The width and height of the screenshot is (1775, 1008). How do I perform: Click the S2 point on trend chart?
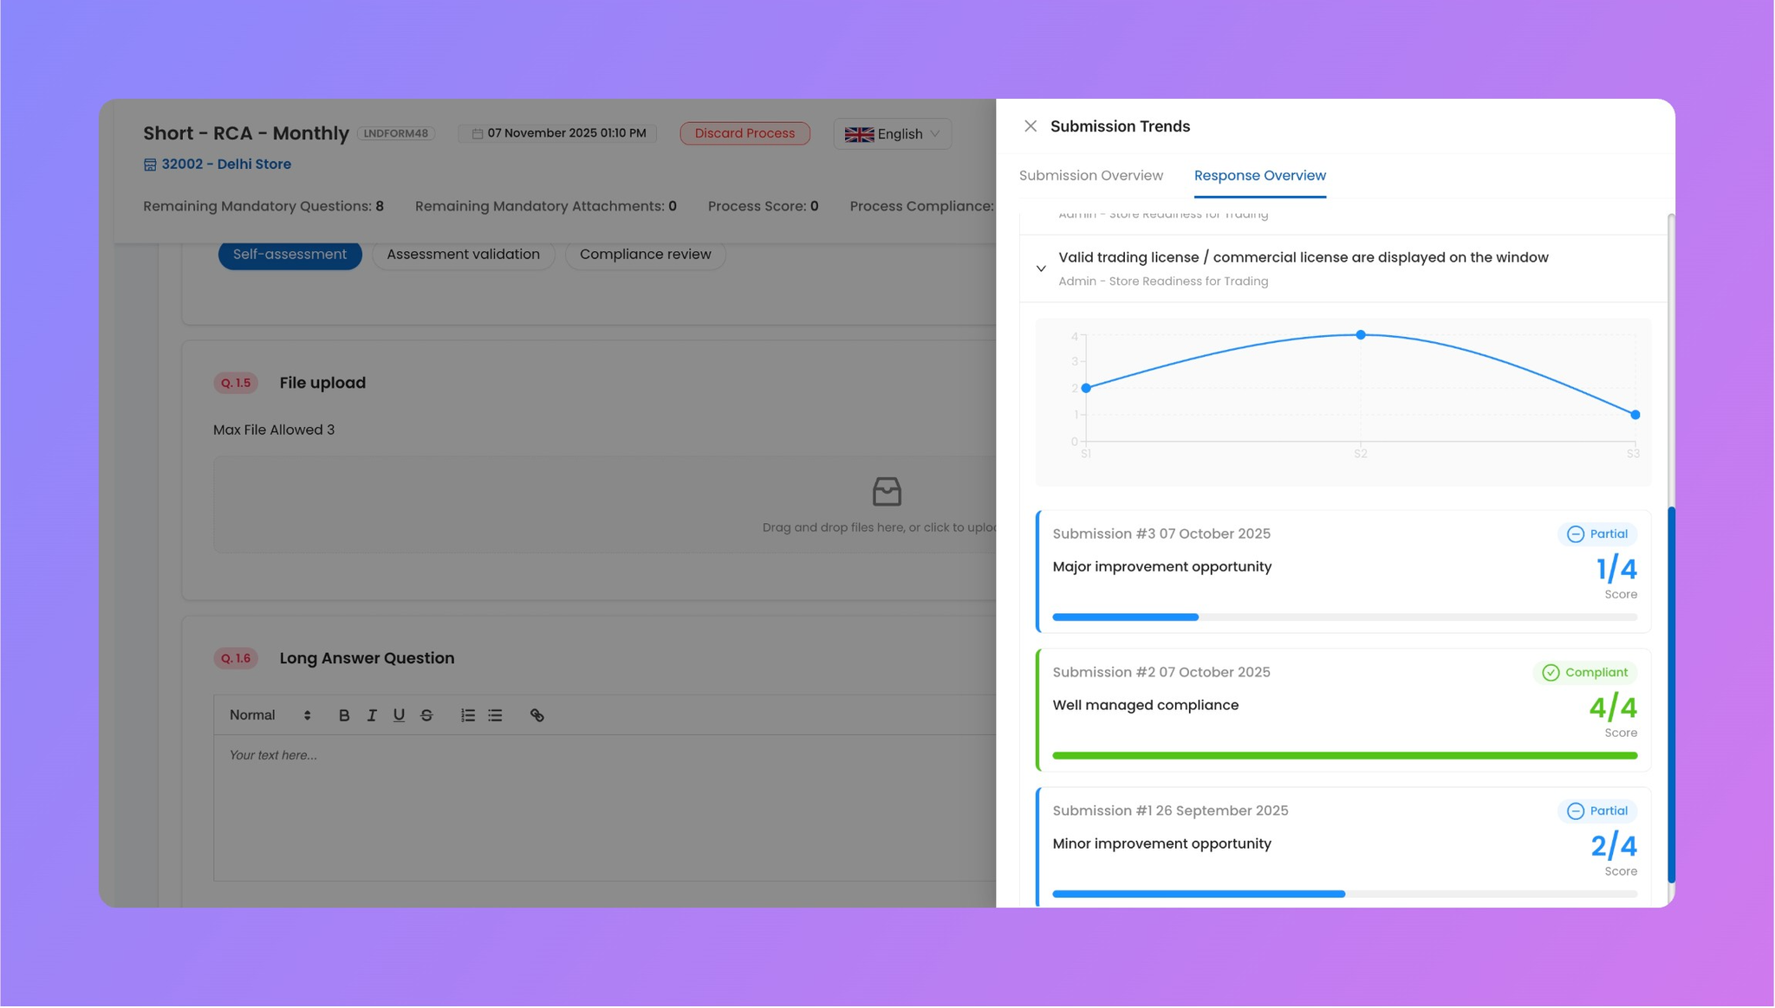click(1361, 335)
